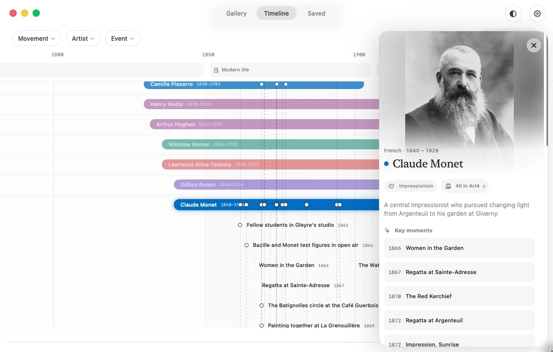Open the Modern life era band
The width and height of the screenshot is (553, 352).
click(290, 70)
